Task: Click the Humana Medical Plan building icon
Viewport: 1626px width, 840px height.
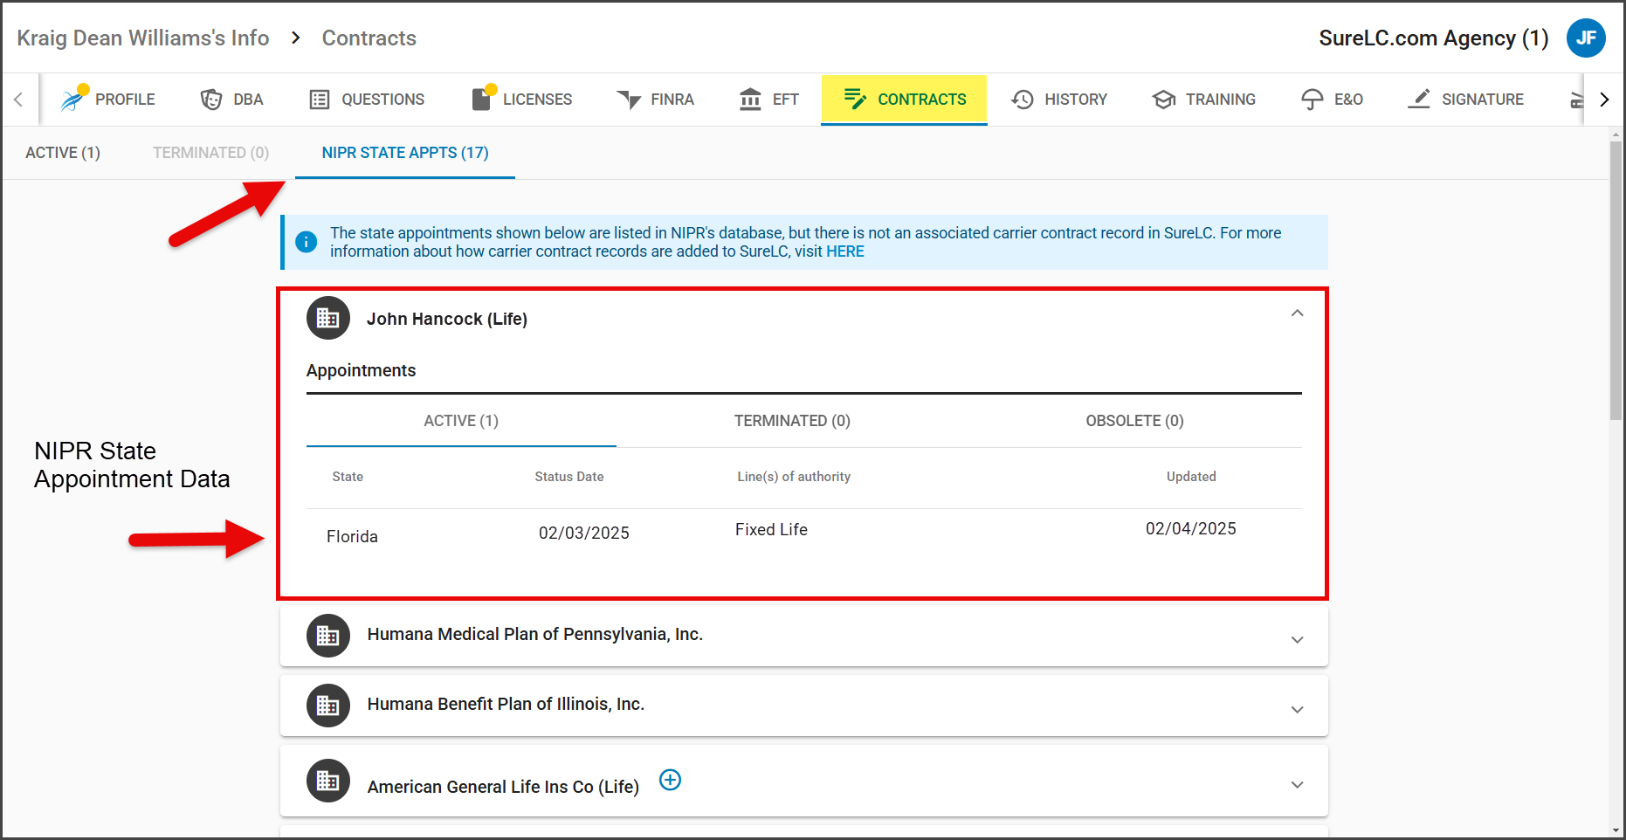Action: point(328,636)
